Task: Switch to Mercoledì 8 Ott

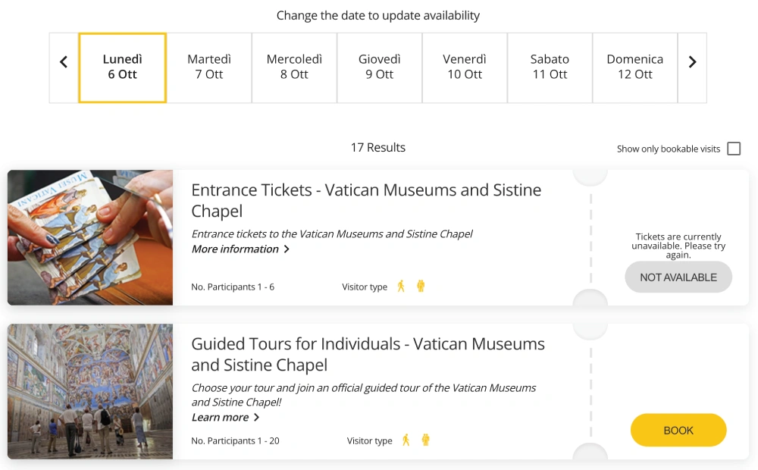Action: [294, 67]
